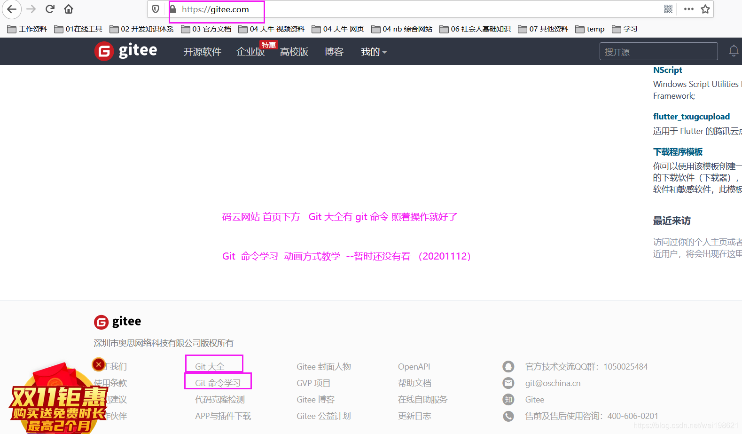The height and width of the screenshot is (434, 742).
Task: Click 深圳市奥思网络科技有限公司版权所有 text
Action: click(x=164, y=343)
